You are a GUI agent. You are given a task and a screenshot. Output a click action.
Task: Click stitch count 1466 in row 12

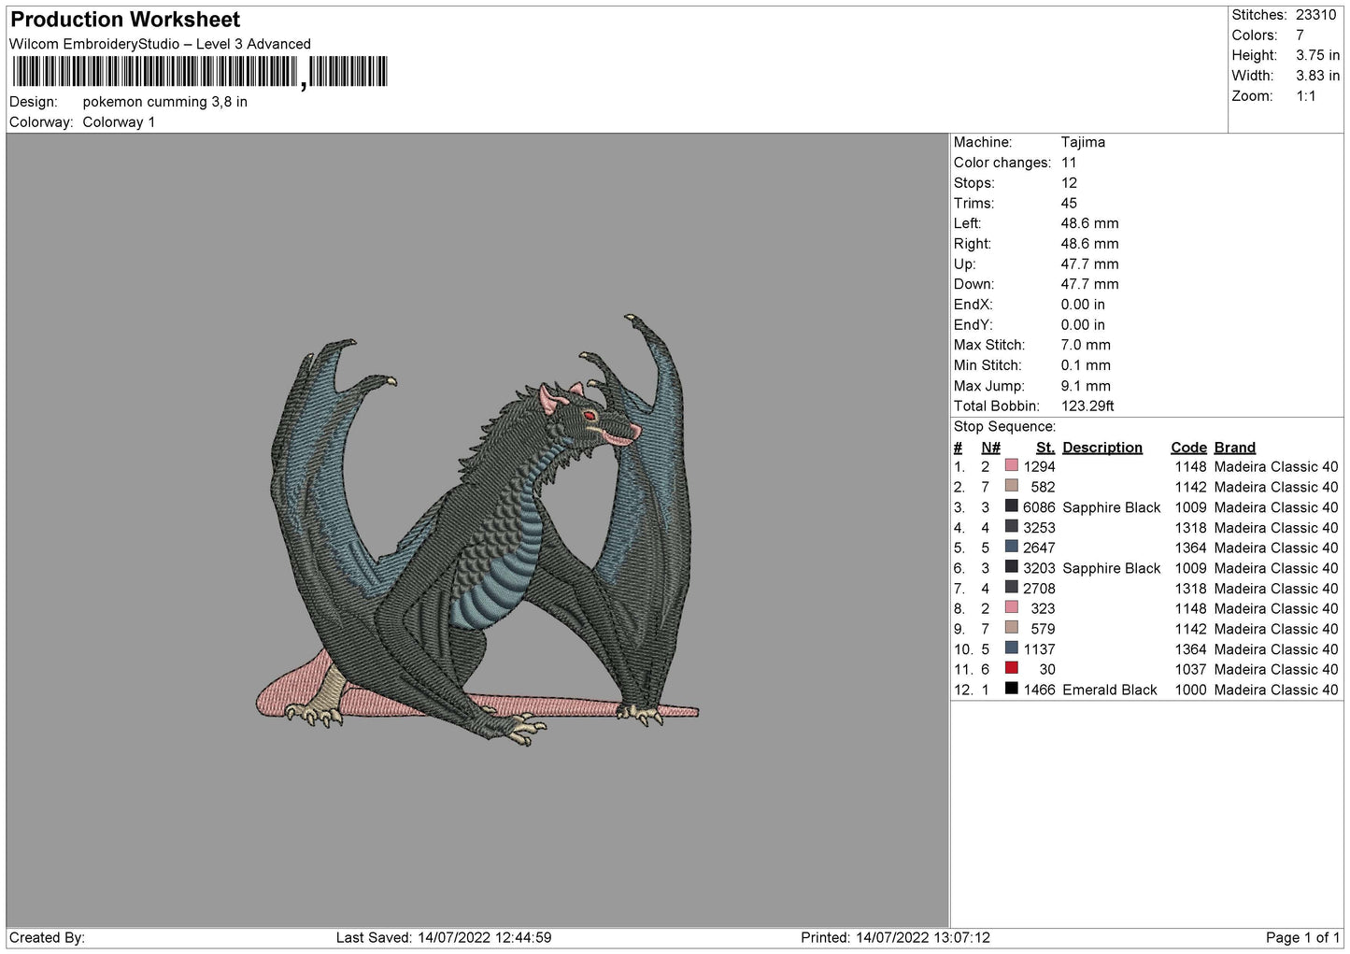(x=1039, y=690)
